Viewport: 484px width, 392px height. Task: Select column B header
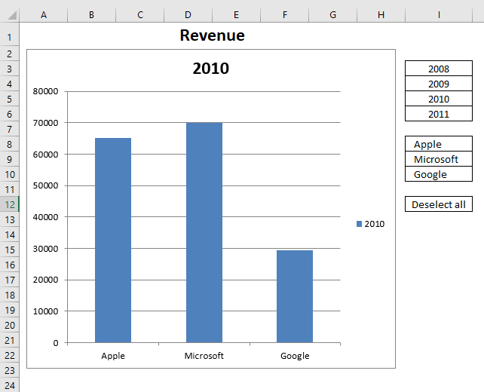click(91, 15)
